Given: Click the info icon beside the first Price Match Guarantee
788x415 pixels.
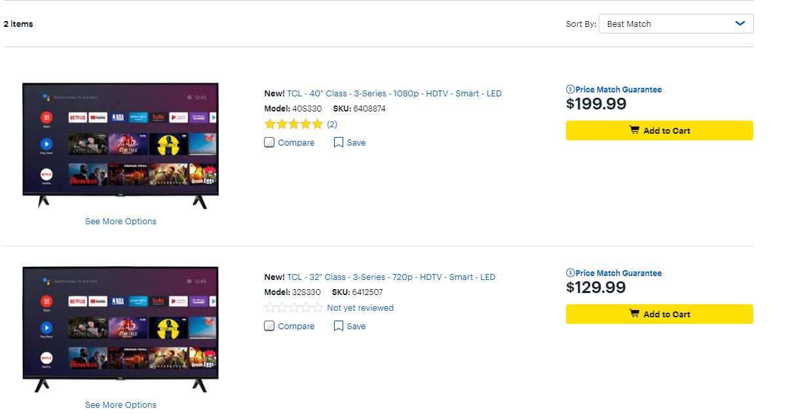Looking at the screenshot, I should [570, 89].
